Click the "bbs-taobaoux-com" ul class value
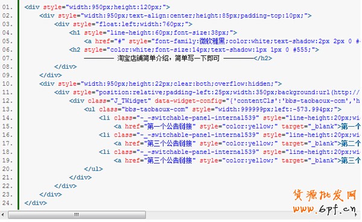Viewport: 362px width, 222px height. pyautogui.click(x=154, y=109)
